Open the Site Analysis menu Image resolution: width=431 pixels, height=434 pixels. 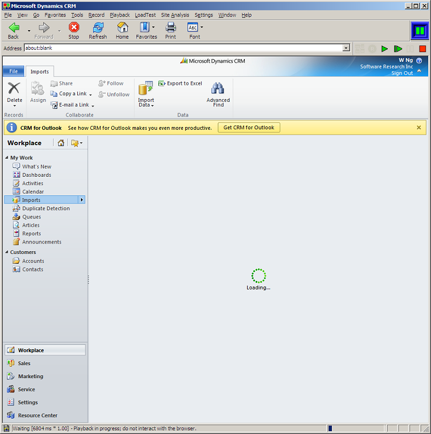(x=175, y=15)
